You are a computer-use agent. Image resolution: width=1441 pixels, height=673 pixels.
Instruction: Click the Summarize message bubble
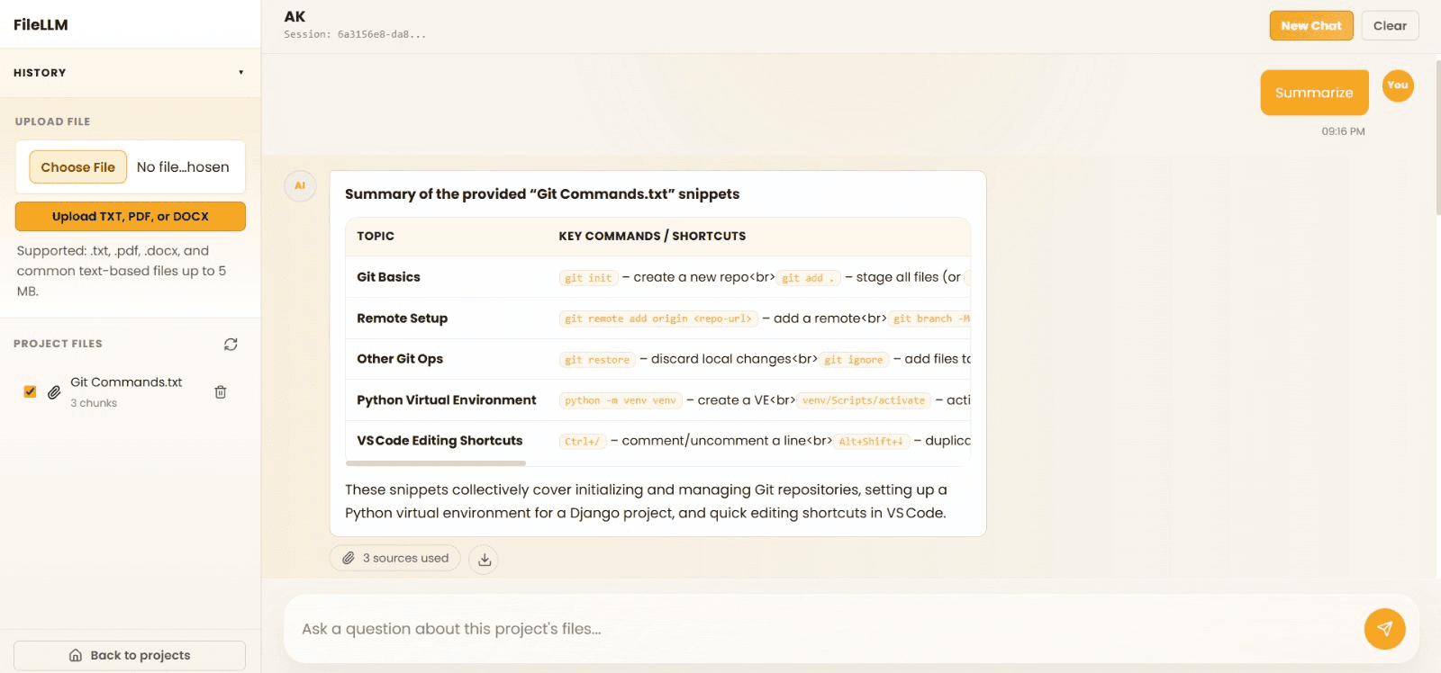click(x=1313, y=93)
